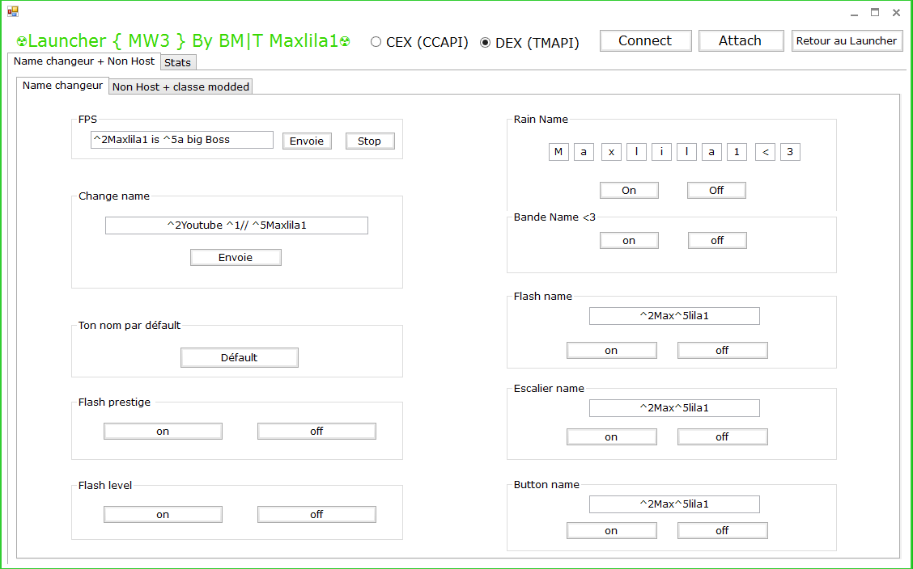The width and height of the screenshot is (913, 569).
Task: Enable Bande Name <3
Action: coord(630,241)
